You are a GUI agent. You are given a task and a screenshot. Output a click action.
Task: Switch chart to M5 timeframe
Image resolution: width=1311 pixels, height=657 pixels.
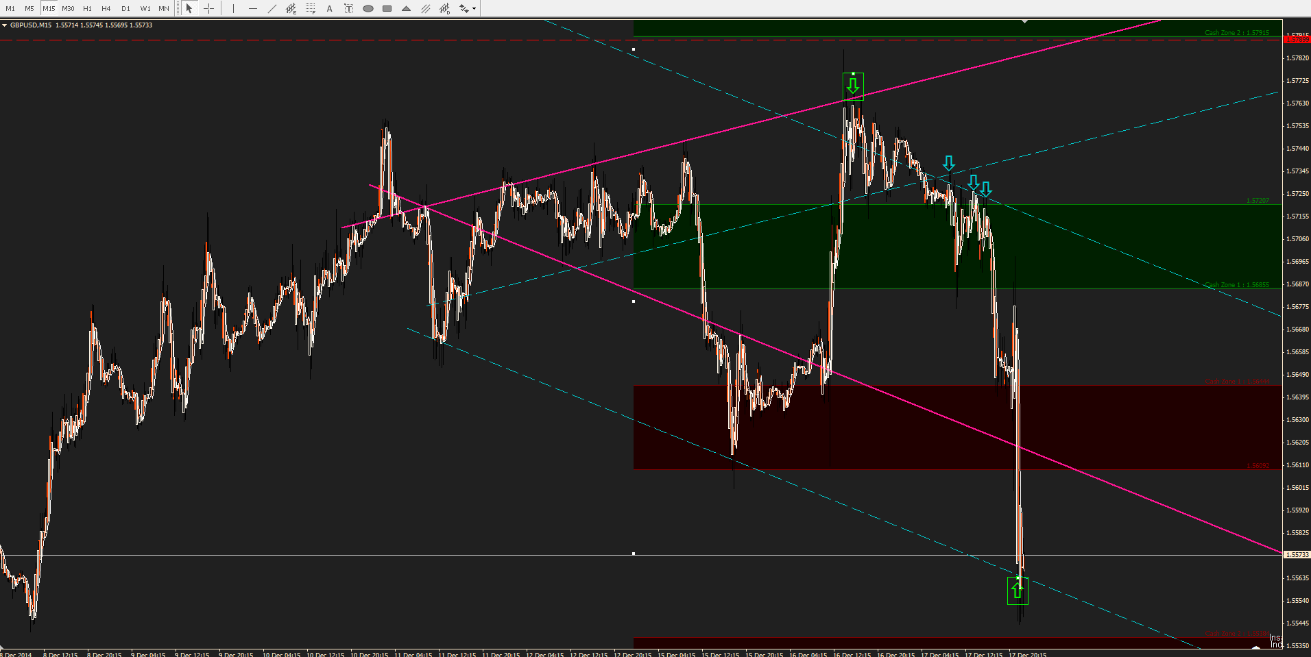[x=29, y=8]
